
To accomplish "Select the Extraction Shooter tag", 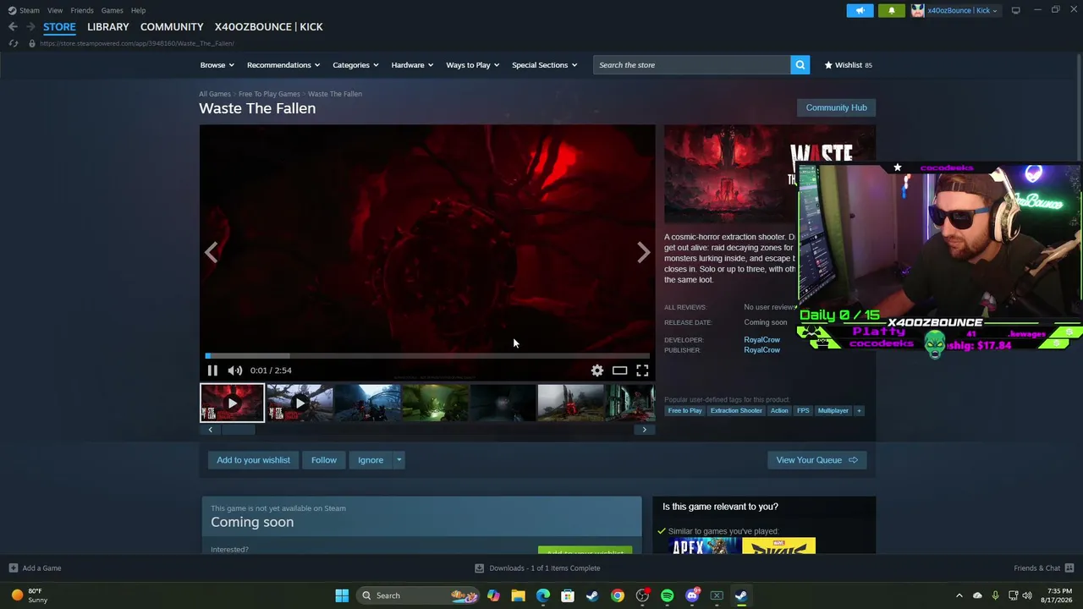I will [x=736, y=411].
